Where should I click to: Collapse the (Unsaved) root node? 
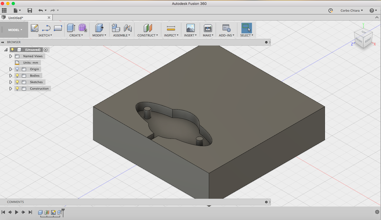point(6,50)
